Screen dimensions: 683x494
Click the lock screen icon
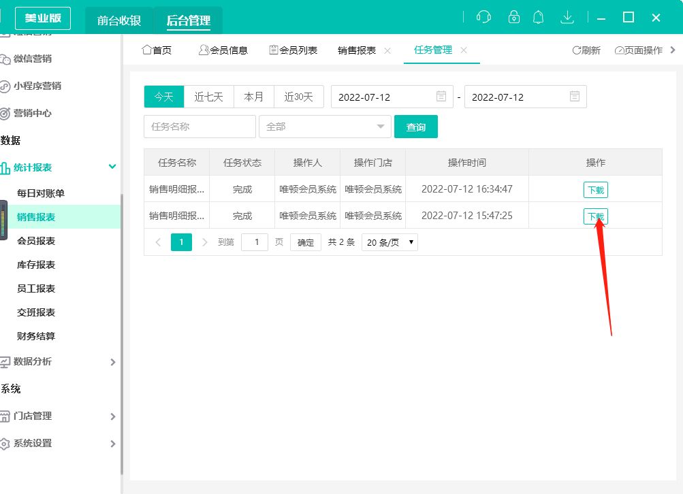pos(514,17)
